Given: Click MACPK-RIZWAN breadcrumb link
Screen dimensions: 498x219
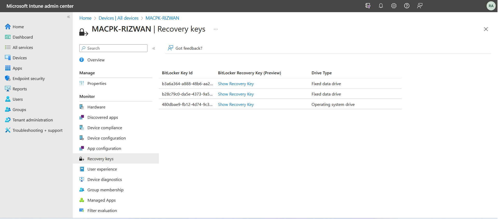Looking at the screenshot, I should coord(162,18).
